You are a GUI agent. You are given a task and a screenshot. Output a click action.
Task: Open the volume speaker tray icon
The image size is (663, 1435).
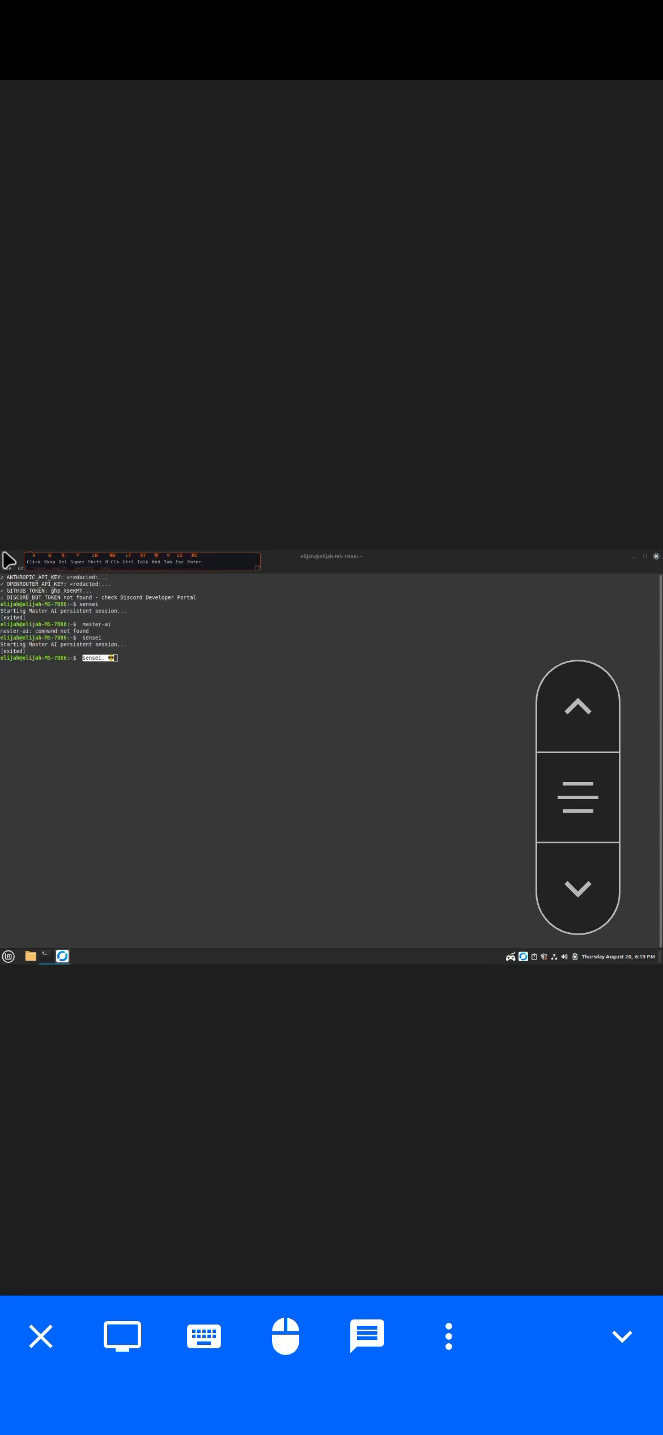click(x=564, y=957)
